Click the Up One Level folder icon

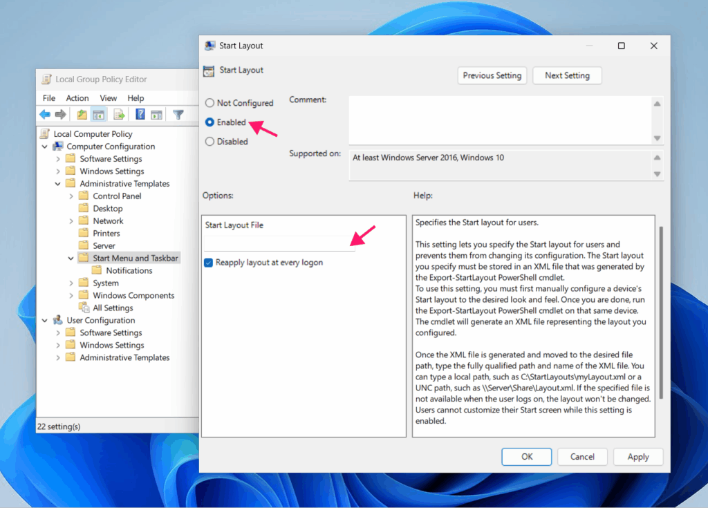(x=82, y=115)
